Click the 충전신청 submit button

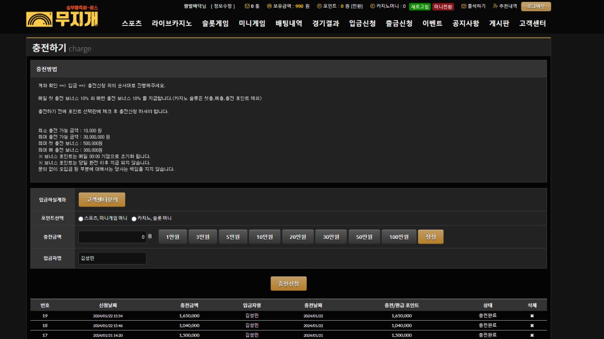(288, 283)
